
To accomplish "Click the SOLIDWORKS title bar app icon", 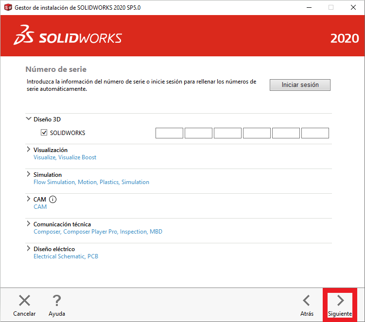I will tap(8, 7).
